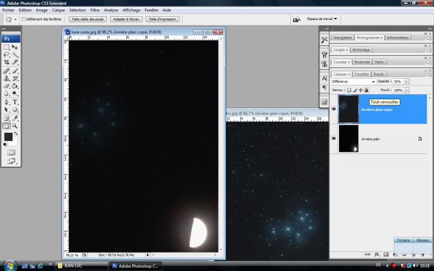Viewport: 434px width, 271px height.
Task: Open JEAN LUC taskbar folder
Action: tap(81, 266)
